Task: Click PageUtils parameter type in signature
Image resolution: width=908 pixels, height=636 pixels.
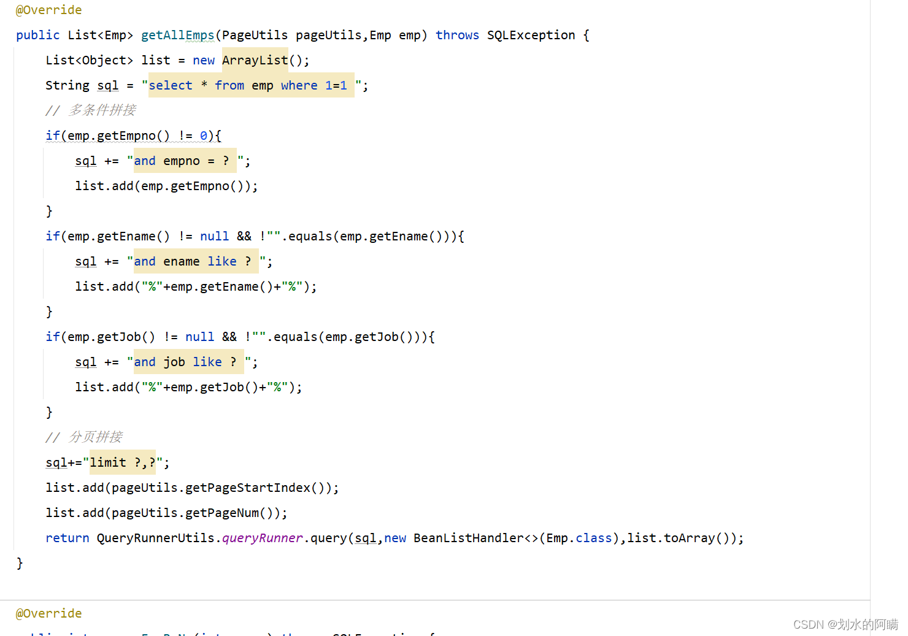Action: (x=255, y=35)
